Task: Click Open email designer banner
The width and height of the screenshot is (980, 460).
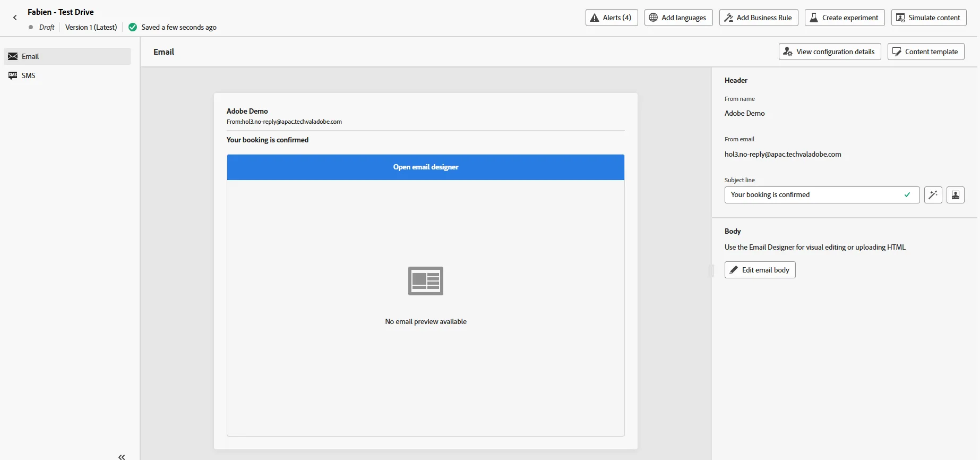Action: (x=426, y=167)
